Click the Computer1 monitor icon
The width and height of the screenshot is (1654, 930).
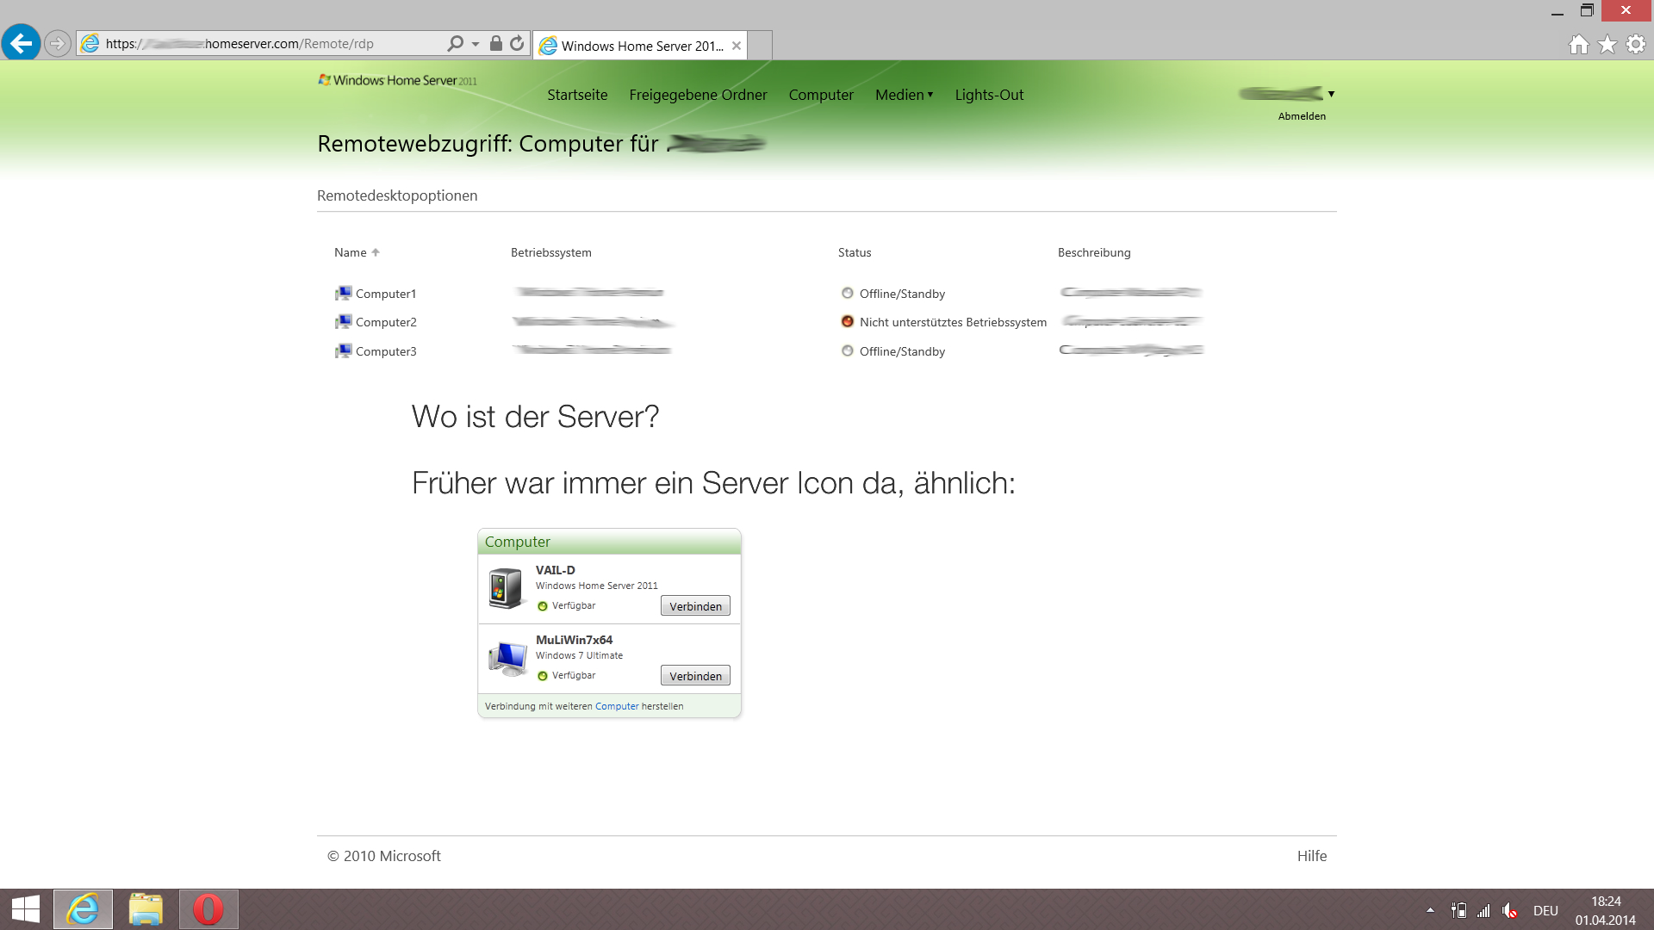pyautogui.click(x=343, y=294)
